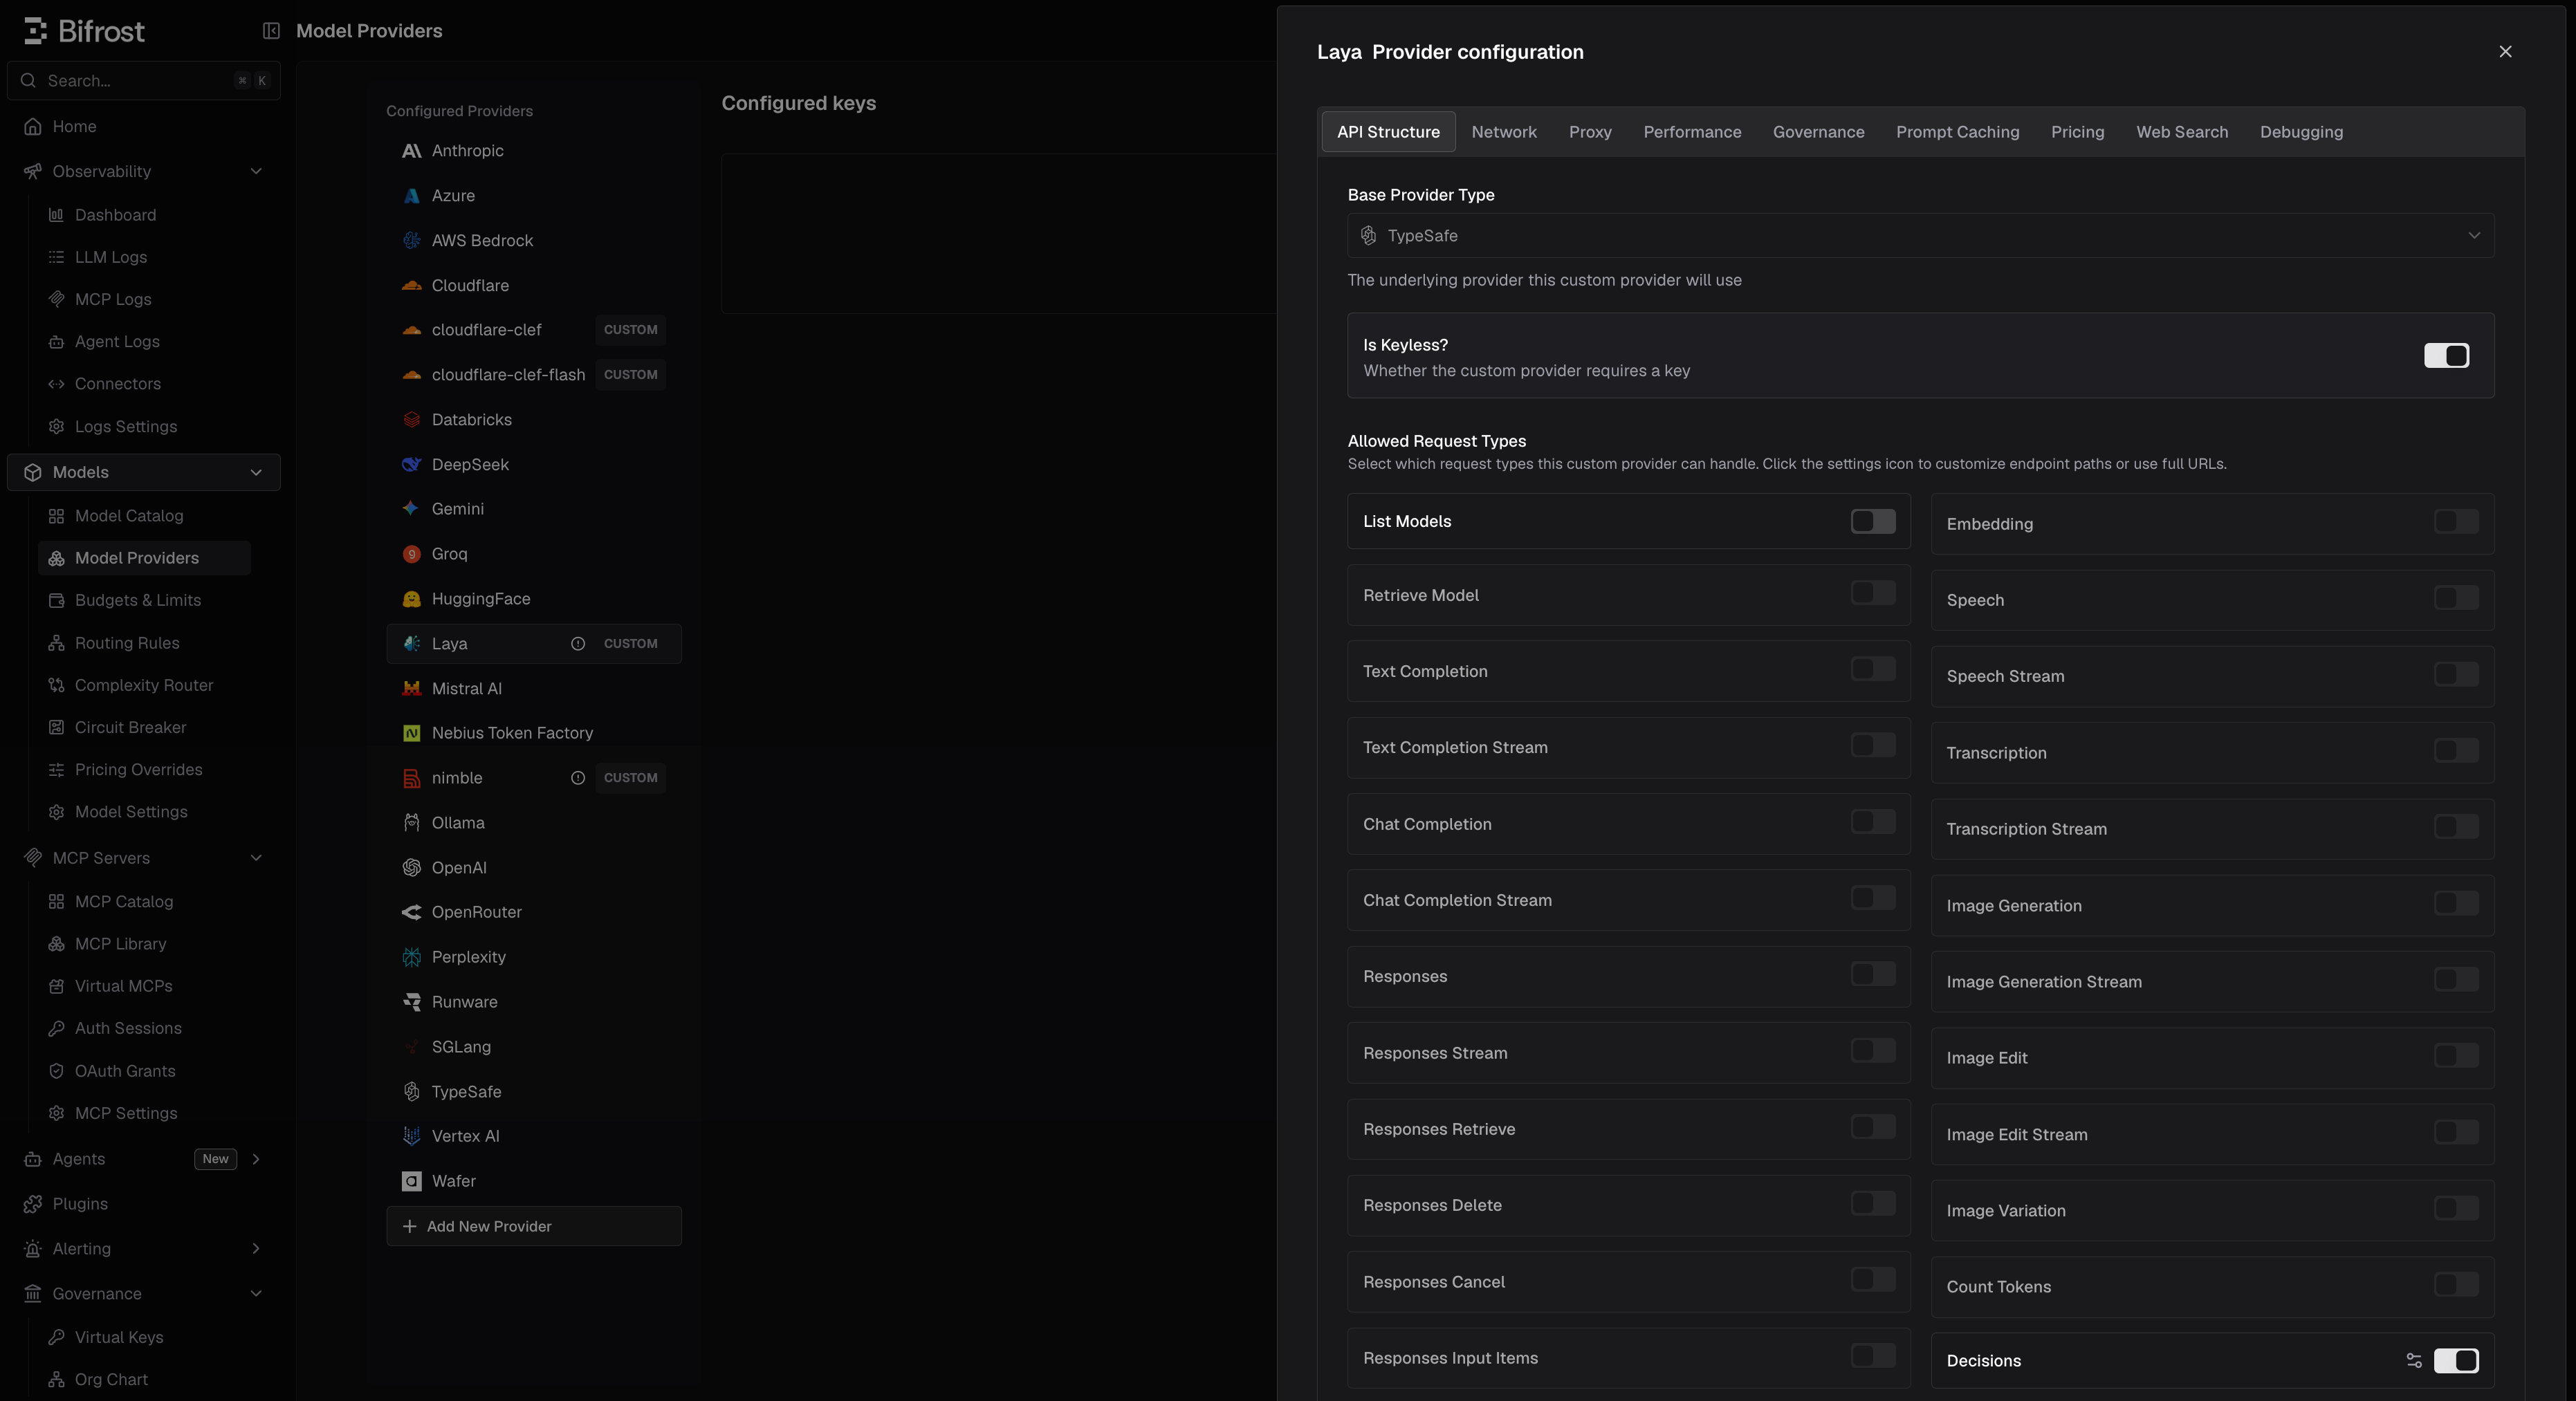Select the Mistral AI provider icon
The width and height of the screenshot is (2576, 1401).
[x=411, y=689]
